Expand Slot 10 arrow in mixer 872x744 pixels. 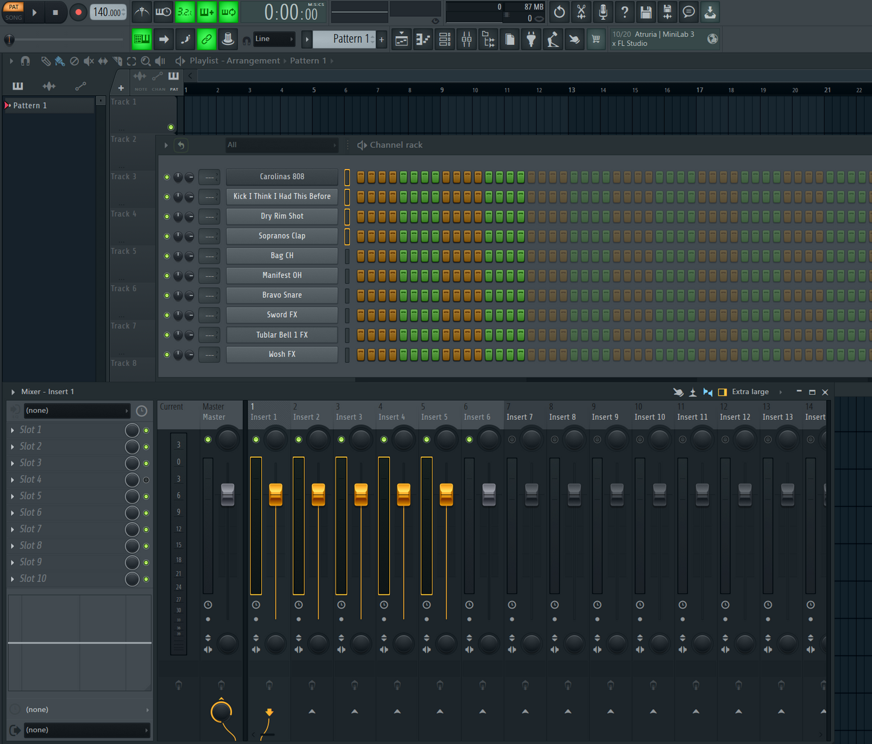(13, 579)
